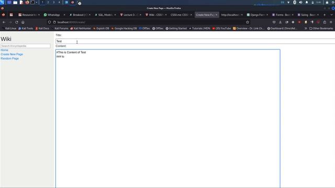
Task: Open the notifications bell in the tray
Action: tap(307, 2)
